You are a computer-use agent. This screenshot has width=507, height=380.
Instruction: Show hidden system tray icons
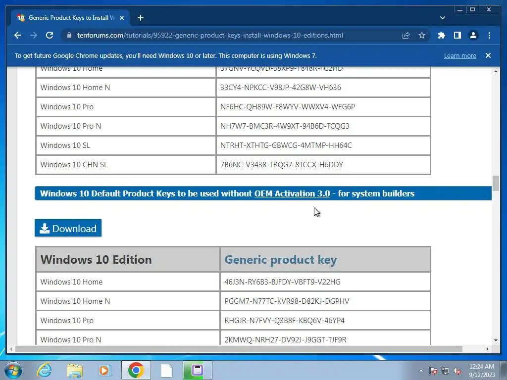point(421,371)
